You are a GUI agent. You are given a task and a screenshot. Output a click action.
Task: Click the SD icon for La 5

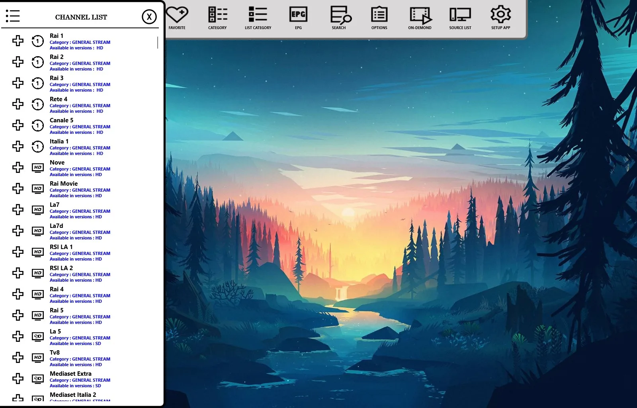[38, 337]
